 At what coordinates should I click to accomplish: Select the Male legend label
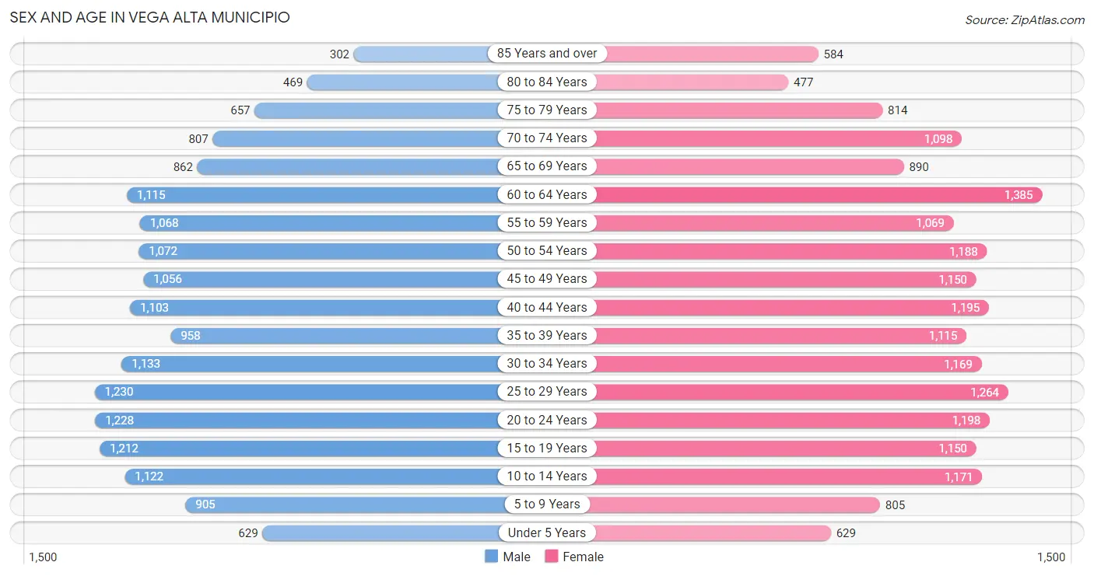pyautogui.click(x=517, y=557)
